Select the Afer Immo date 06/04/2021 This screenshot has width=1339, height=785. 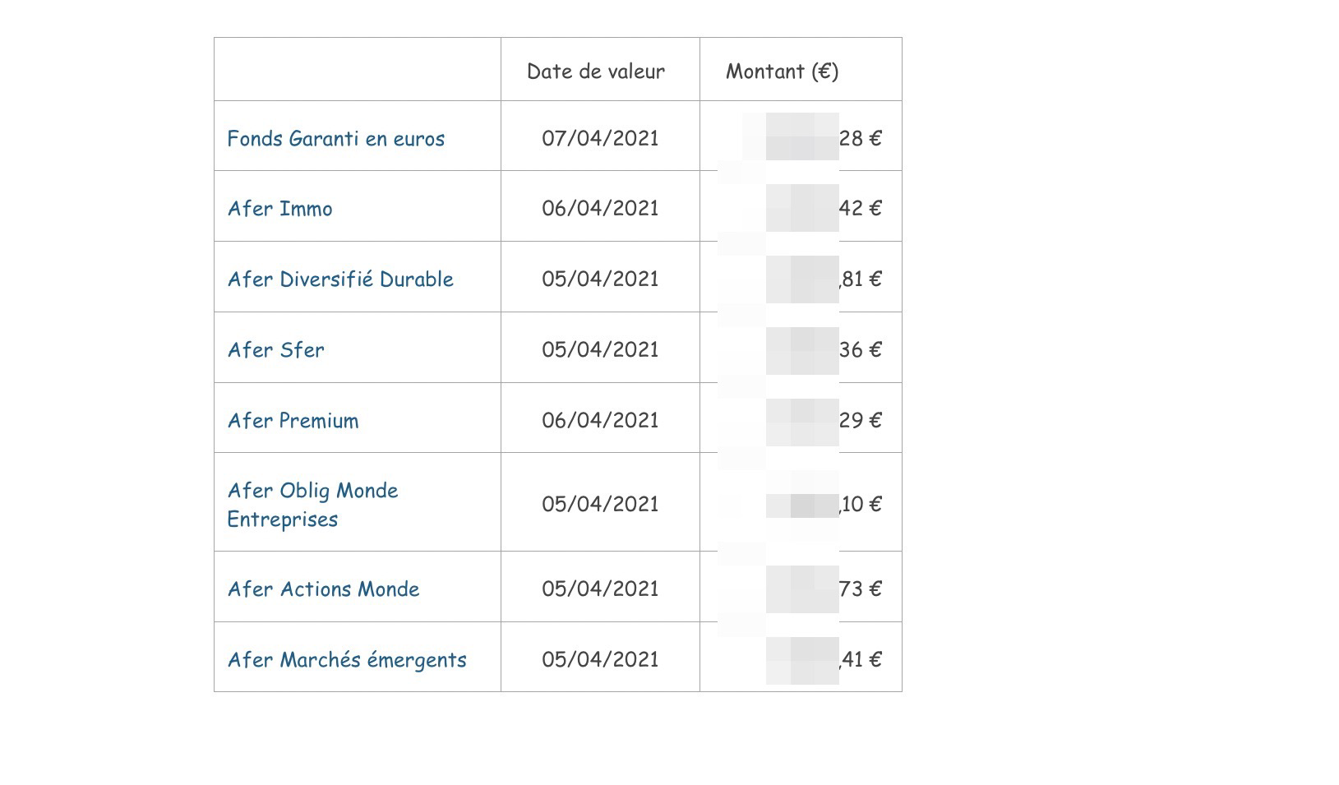click(x=600, y=209)
